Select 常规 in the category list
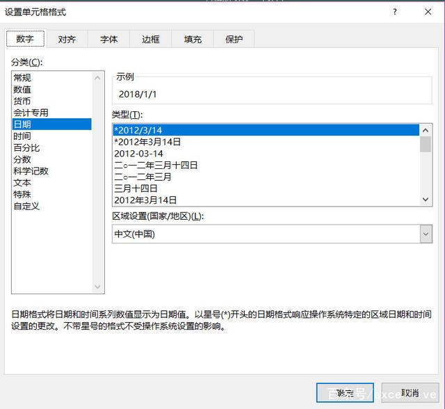Image resolution: width=445 pixels, height=409 pixels. [51, 77]
